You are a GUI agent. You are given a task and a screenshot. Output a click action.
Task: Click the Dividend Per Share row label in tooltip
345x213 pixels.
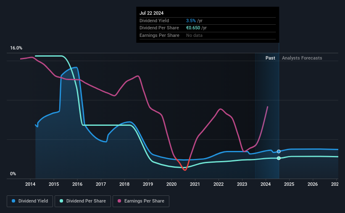click(159, 28)
